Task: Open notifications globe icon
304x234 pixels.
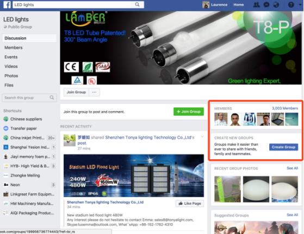Action: tap(276, 5)
